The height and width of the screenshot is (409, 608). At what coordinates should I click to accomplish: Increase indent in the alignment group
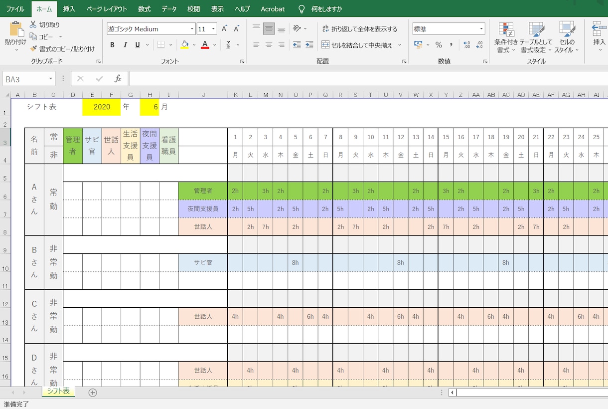pyautogui.click(x=309, y=45)
